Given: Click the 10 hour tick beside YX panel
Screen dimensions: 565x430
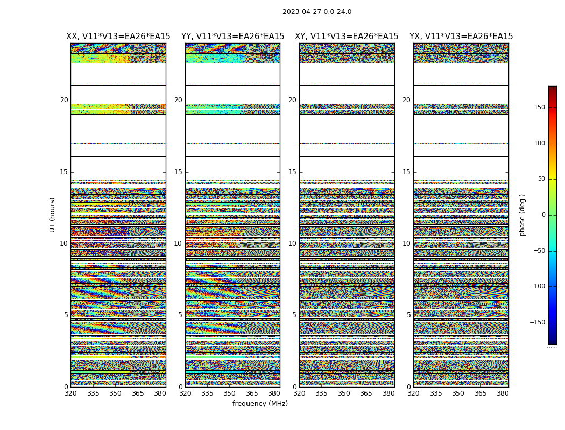Looking at the screenshot, I should (x=407, y=243).
